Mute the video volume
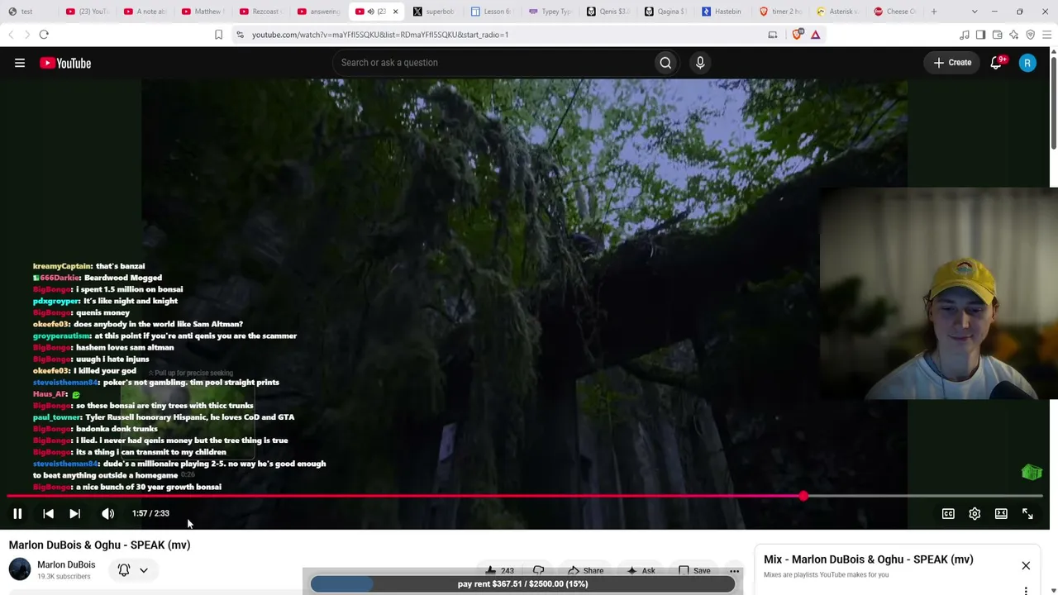Screen dimensions: 1058x595 pos(108,514)
